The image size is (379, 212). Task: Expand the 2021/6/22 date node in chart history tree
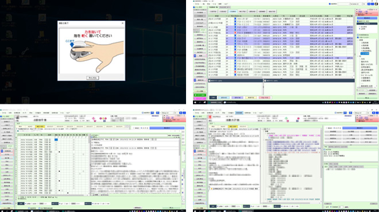[265, 133]
